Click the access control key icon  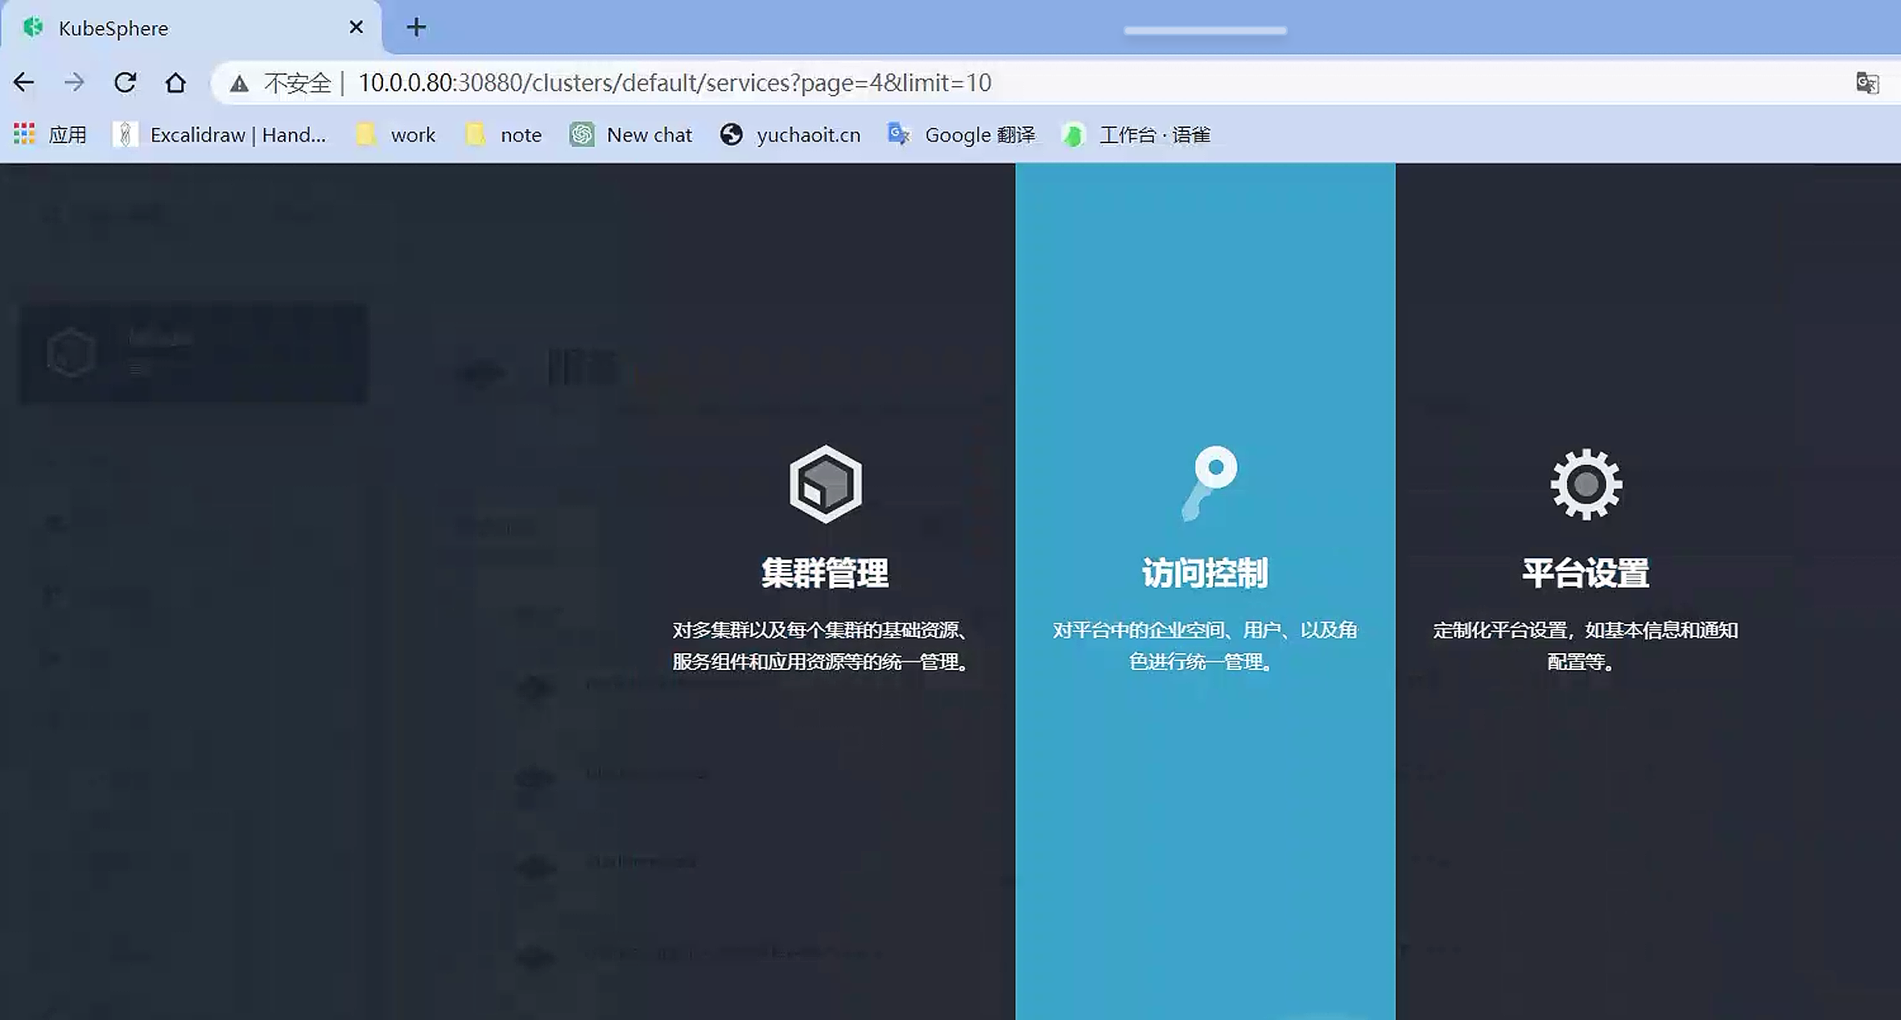pos(1209,483)
